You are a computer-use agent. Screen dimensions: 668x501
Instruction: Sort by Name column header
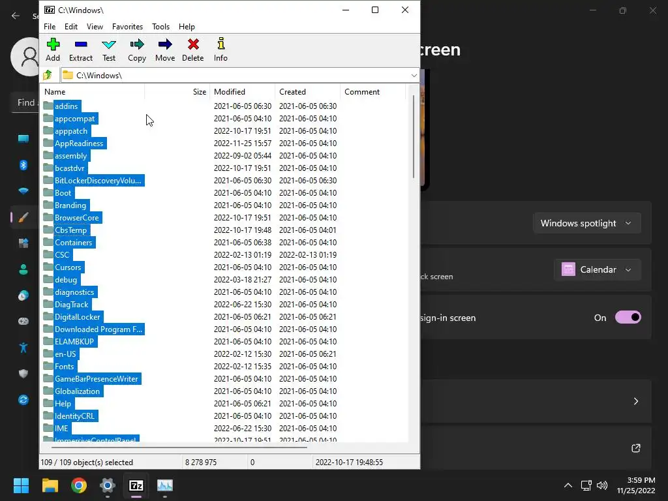93,91
